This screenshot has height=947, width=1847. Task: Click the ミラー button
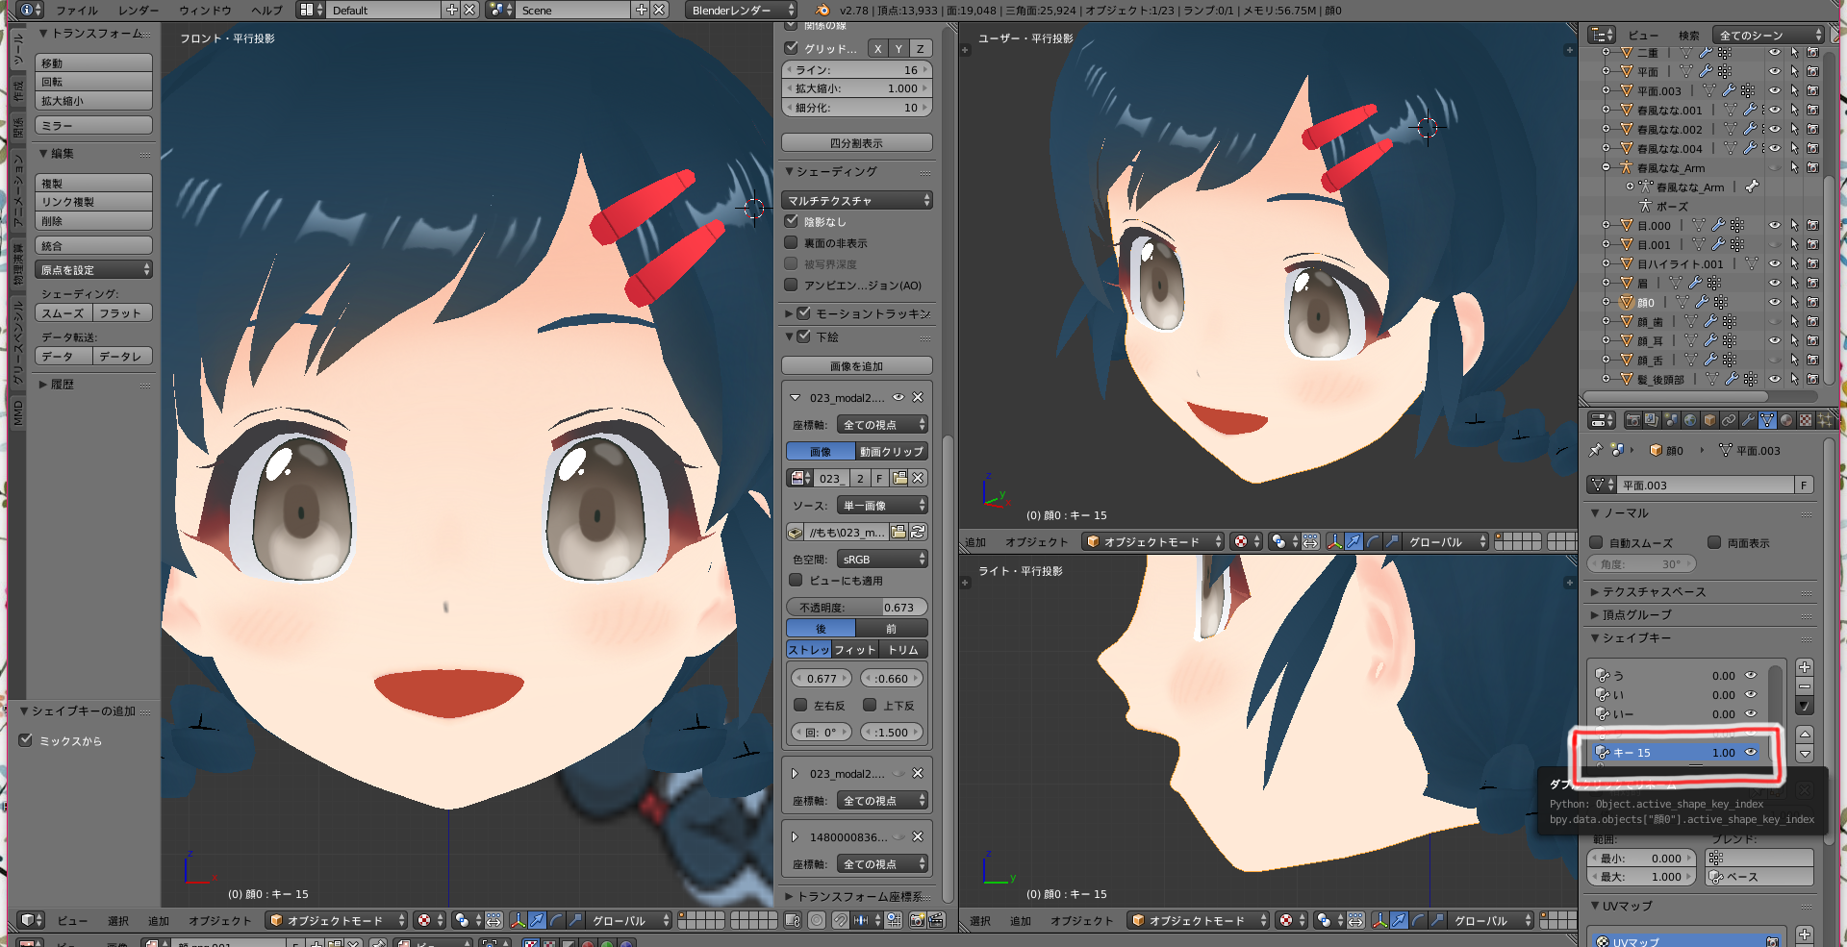point(93,126)
